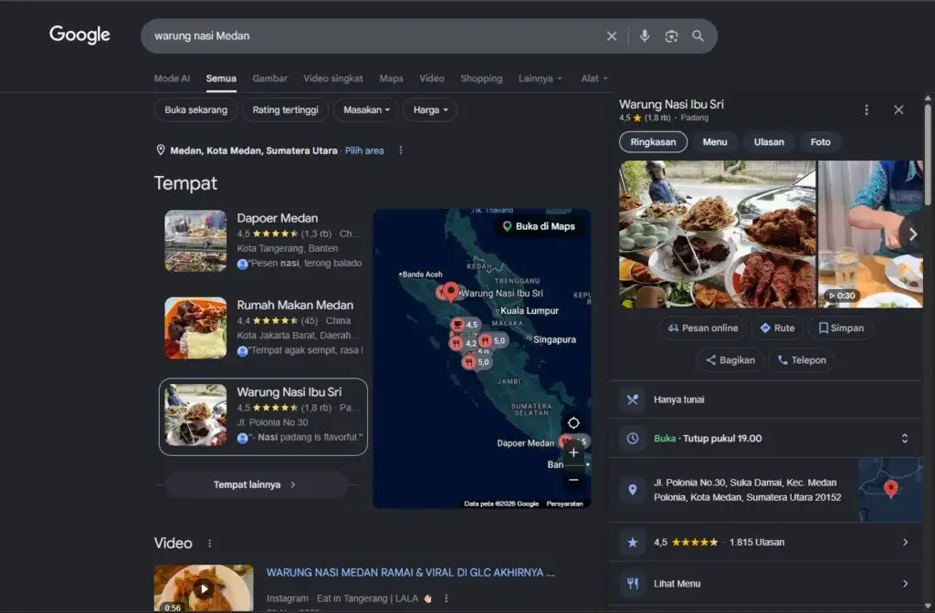
Task: Open the Dapoer Medan listing
Action: pos(263,241)
